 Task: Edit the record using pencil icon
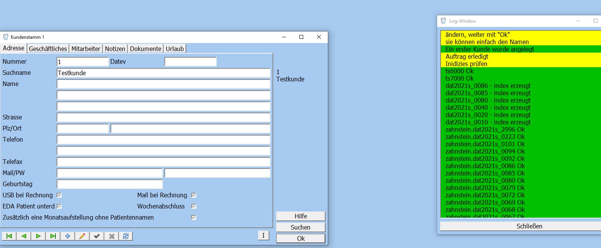pos(82,236)
